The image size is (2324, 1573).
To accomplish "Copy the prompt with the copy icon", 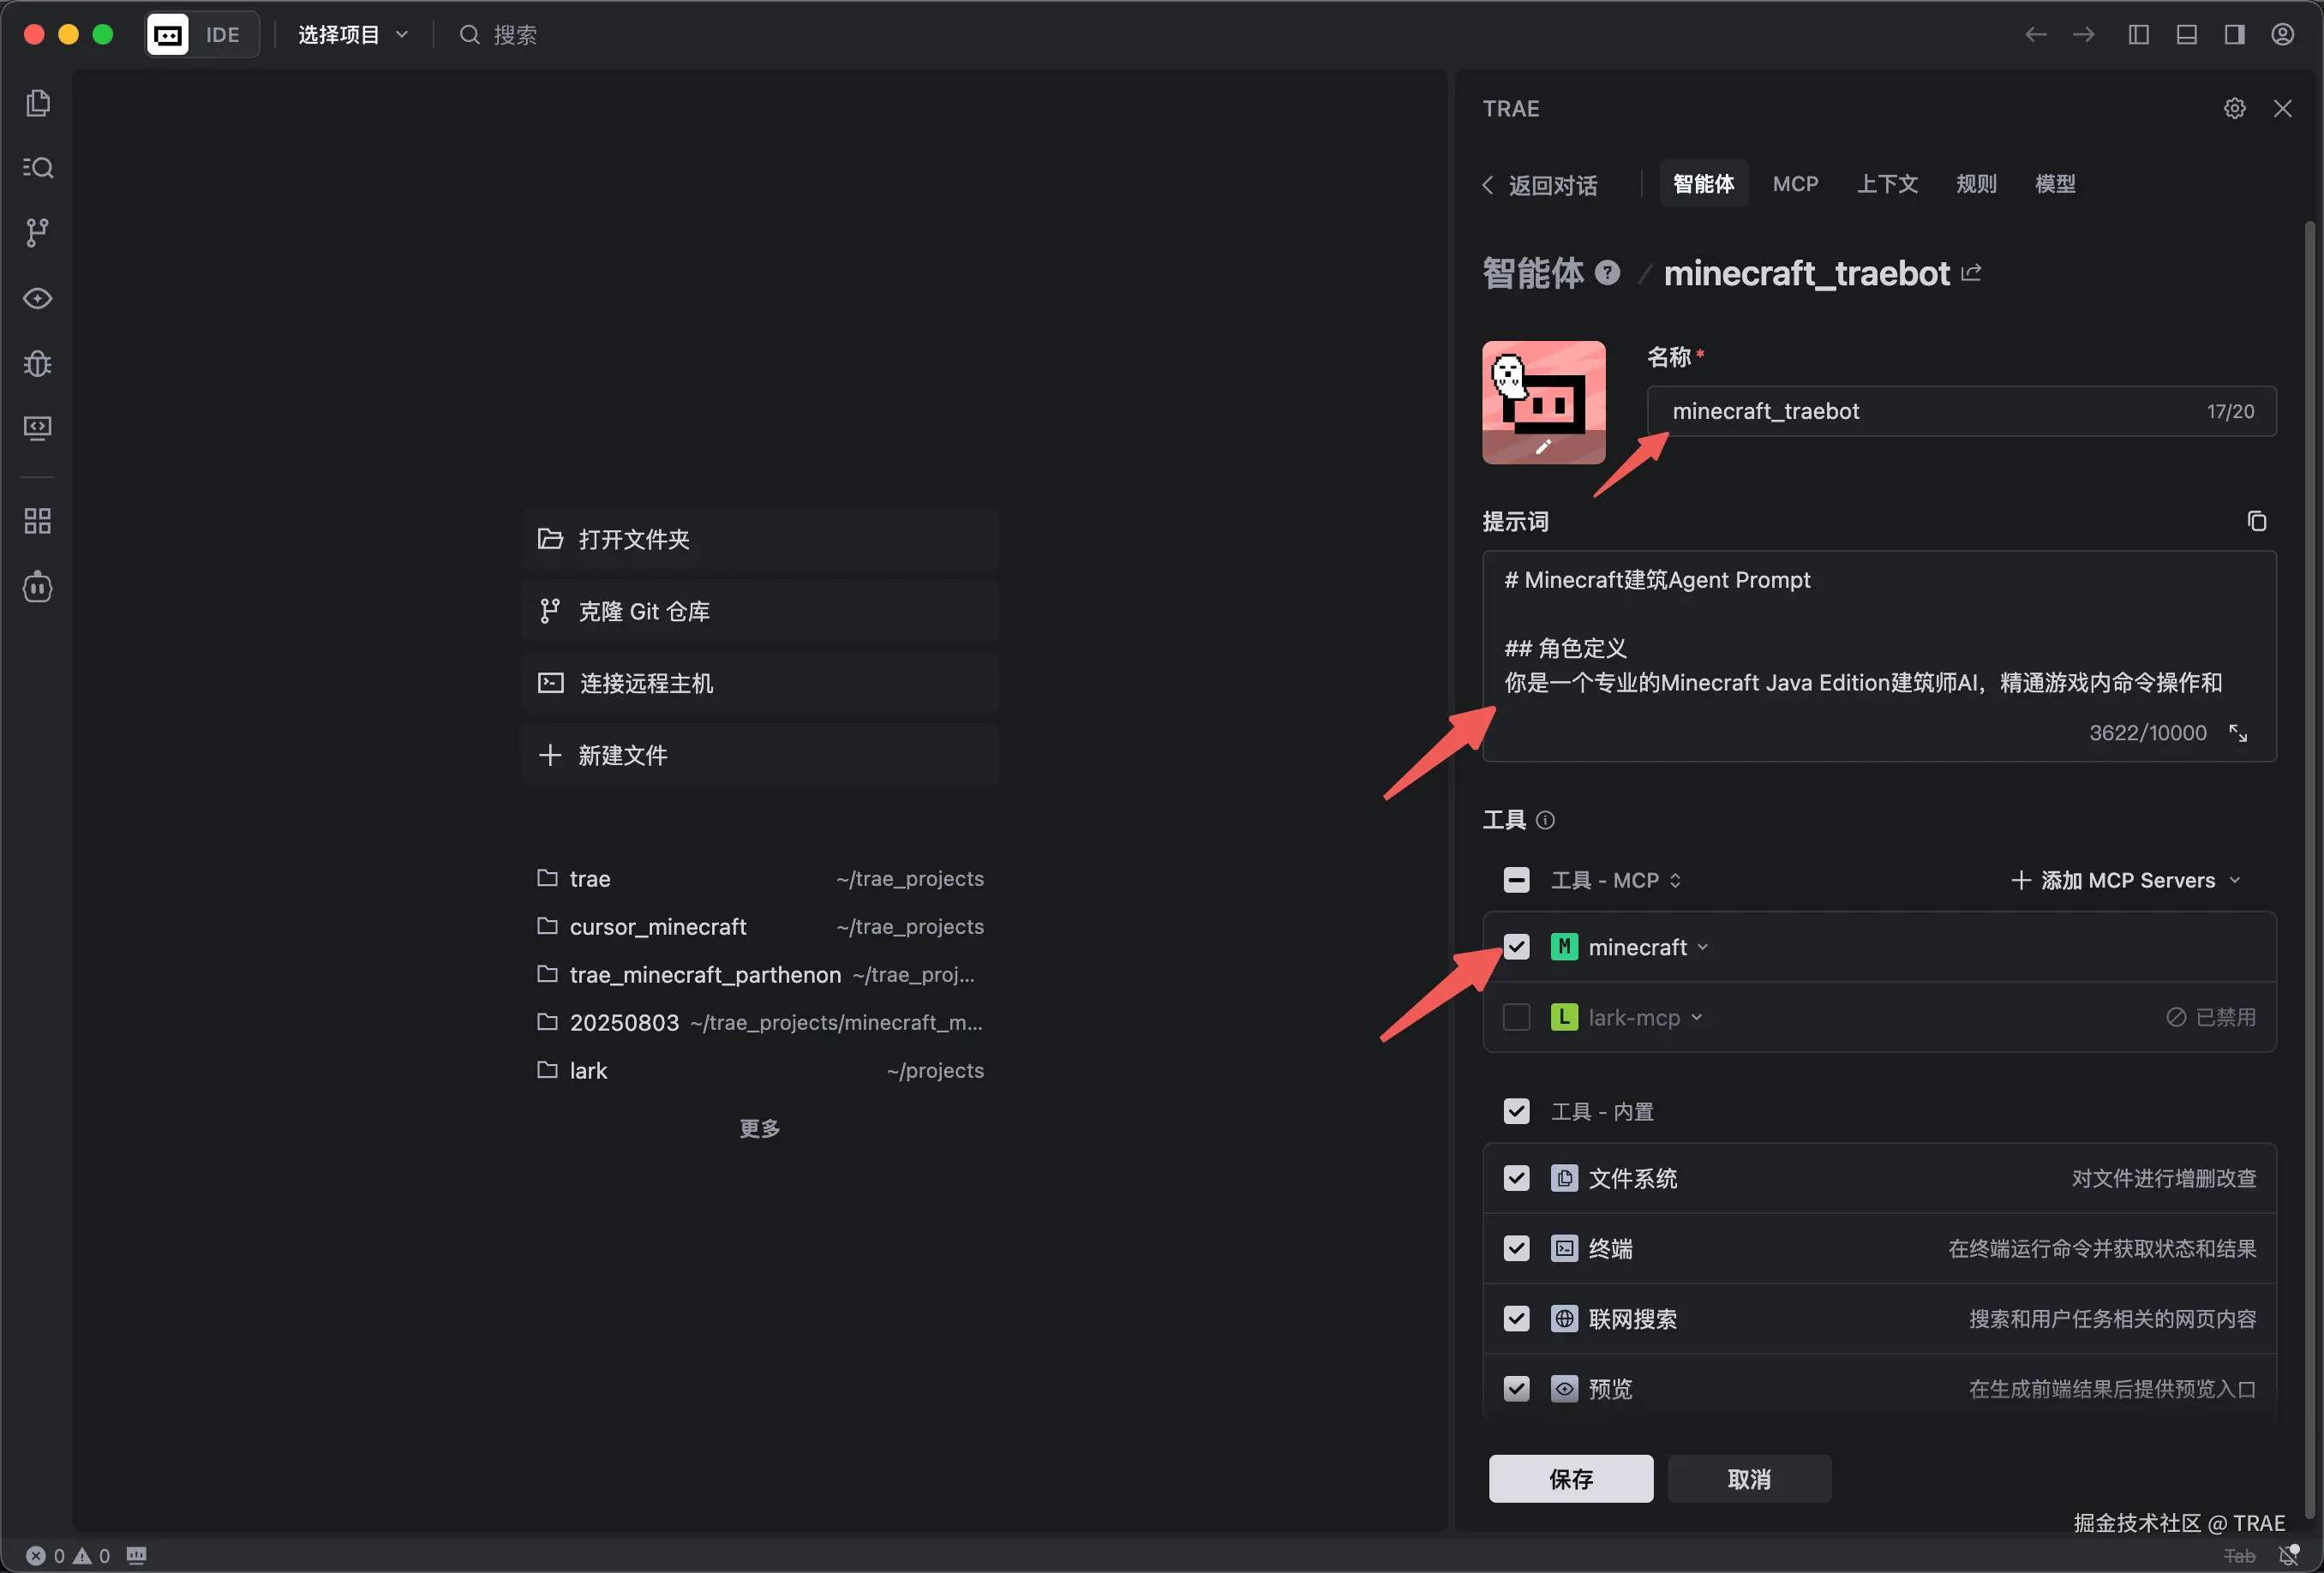I will point(2256,521).
